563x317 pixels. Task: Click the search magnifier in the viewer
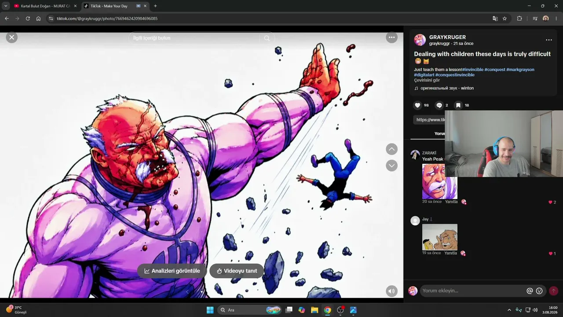tap(267, 38)
